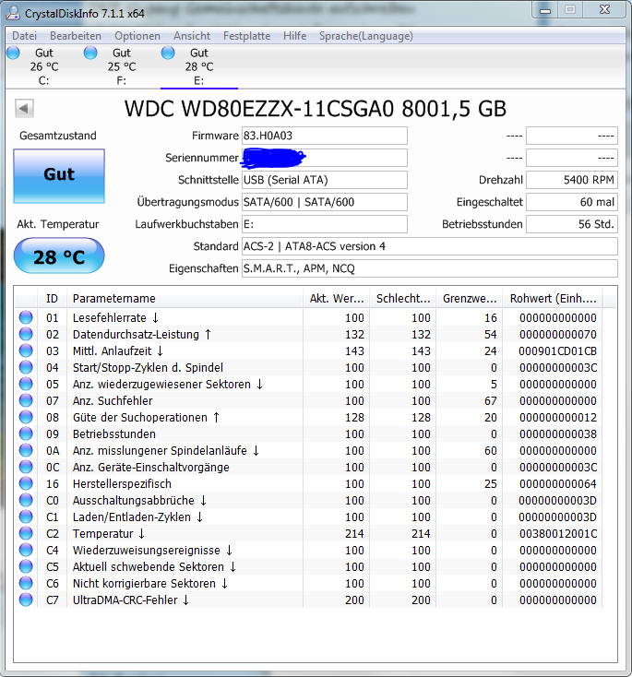Image resolution: width=632 pixels, height=677 pixels.
Task: Select the F: drive tab
Action: [122, 67]
